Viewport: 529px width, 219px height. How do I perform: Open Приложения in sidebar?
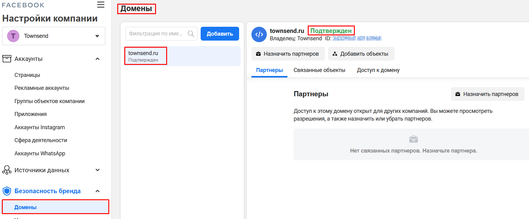pyautogui.click(x=30, y=114)
